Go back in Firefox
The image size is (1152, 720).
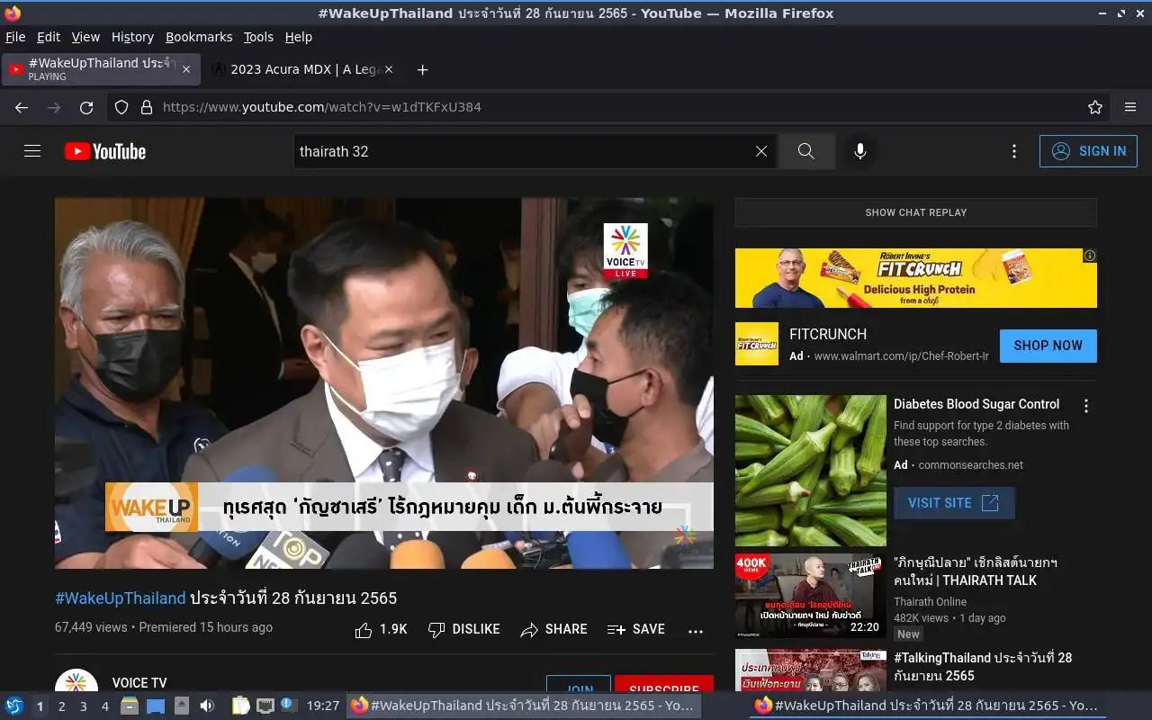(22, 107)
